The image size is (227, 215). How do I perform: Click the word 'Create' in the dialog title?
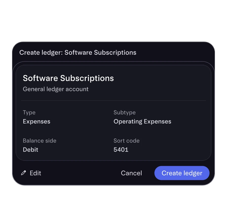(30, 52)
